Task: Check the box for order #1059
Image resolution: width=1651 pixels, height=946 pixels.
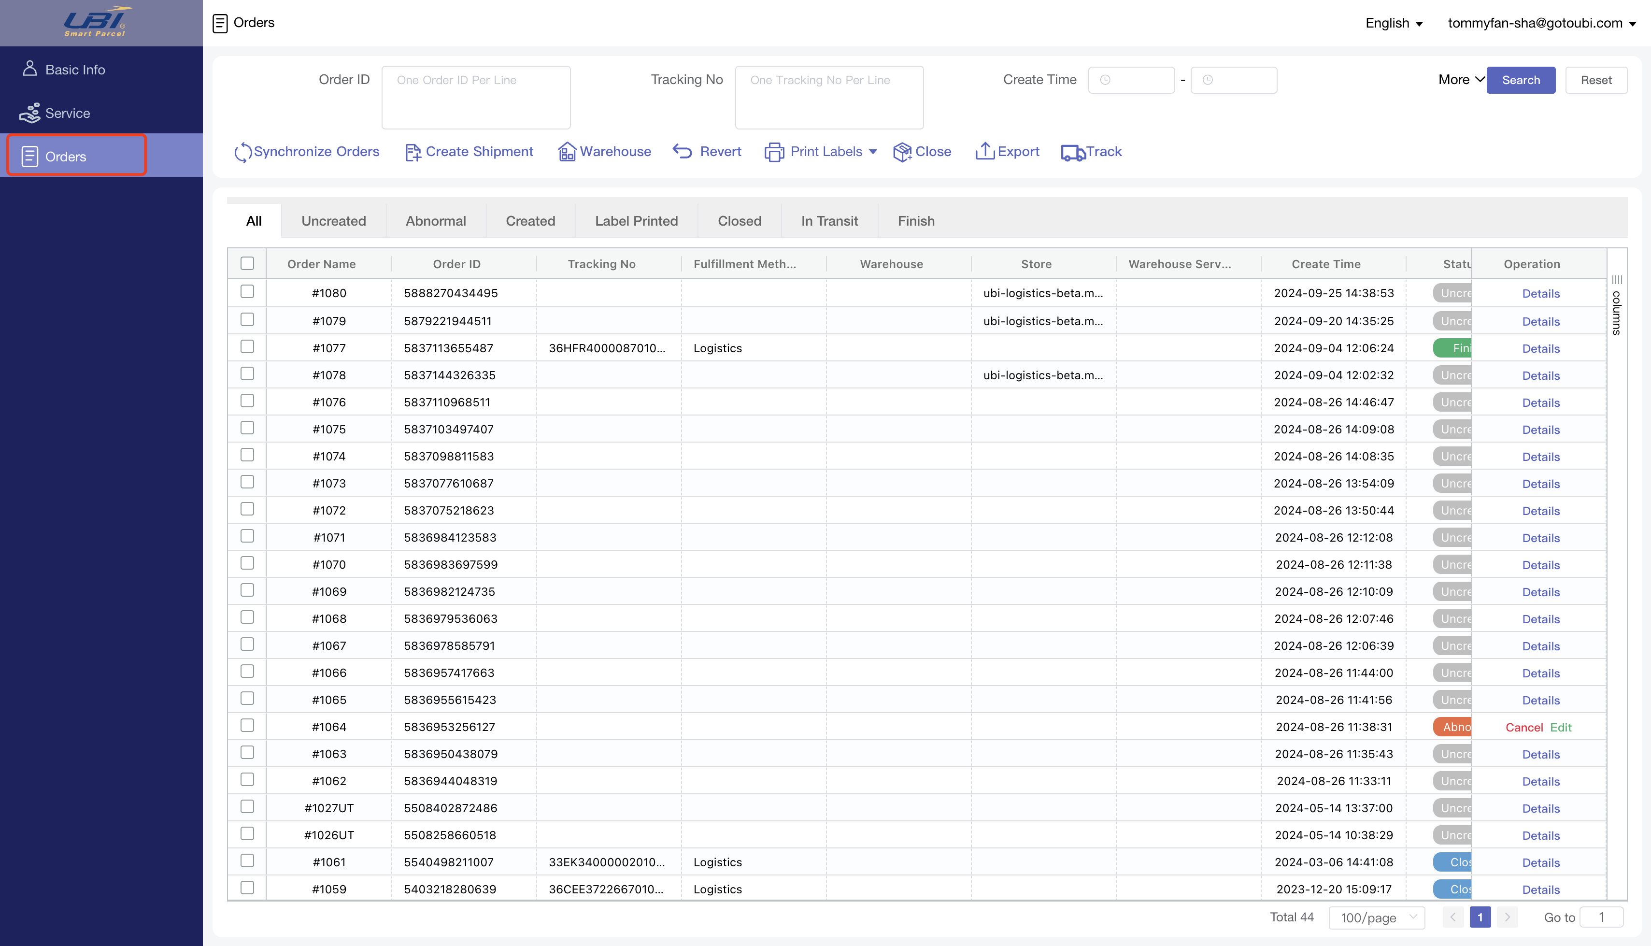Action: click(x=247, y=888)
